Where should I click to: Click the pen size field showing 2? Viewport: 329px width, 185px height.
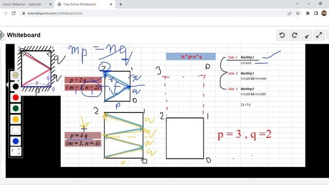pyautogui.click(x=15, y=151)
